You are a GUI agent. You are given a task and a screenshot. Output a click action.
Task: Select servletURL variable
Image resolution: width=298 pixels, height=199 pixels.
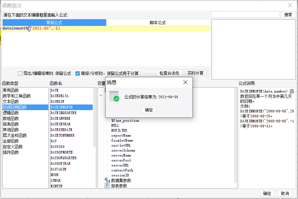(121, 145)
